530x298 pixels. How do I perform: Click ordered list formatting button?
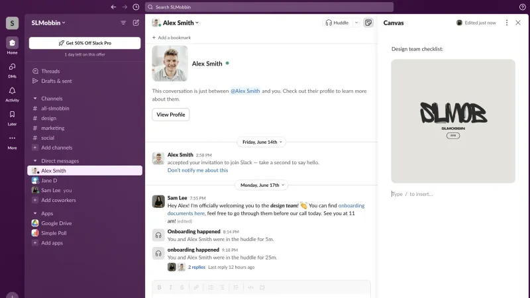211,287
